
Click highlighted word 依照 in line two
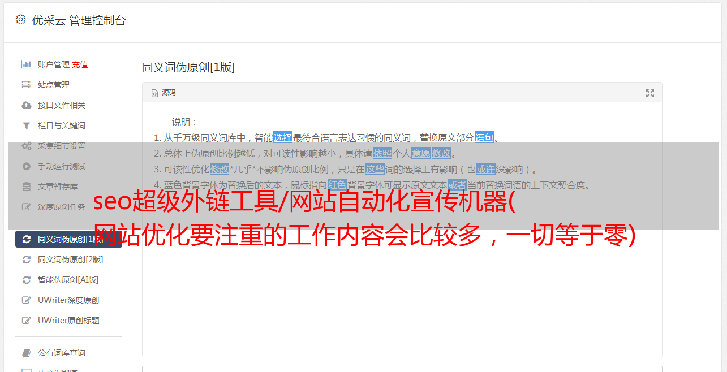(382, 153)
